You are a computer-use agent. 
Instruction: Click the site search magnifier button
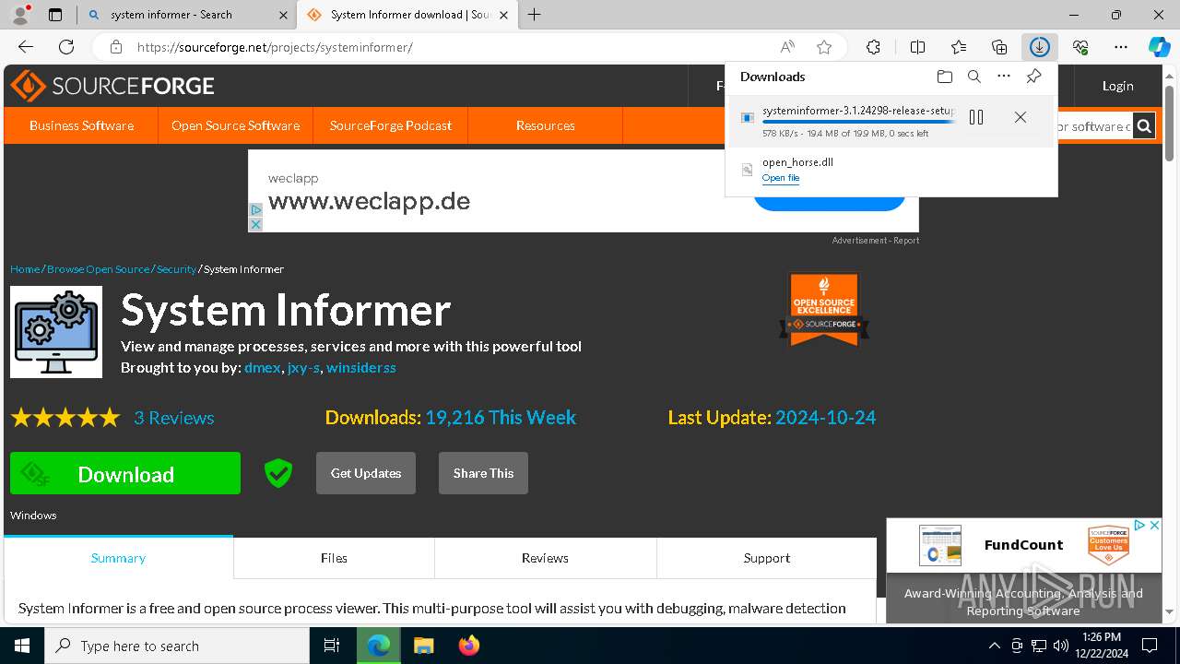pyautogui.click(x=1144, y=126)
